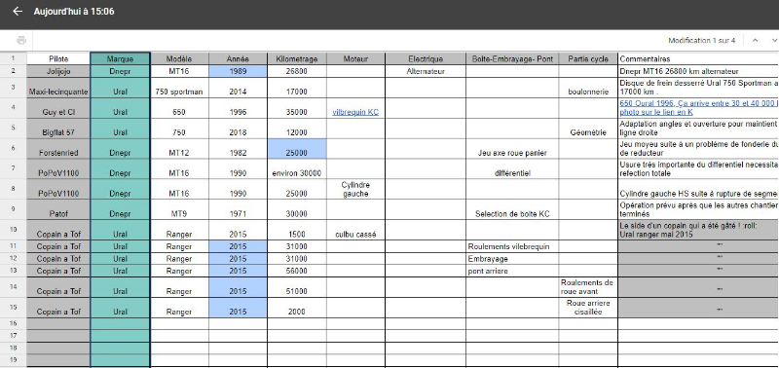This screenshot has width=779, height=368.
Task: Click the 'Guy et Cl' pilot cell
Action: tap(58, 108)
